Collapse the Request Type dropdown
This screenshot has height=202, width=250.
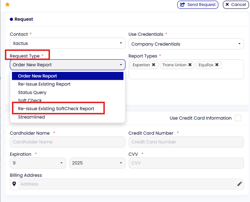coord(68,65)
